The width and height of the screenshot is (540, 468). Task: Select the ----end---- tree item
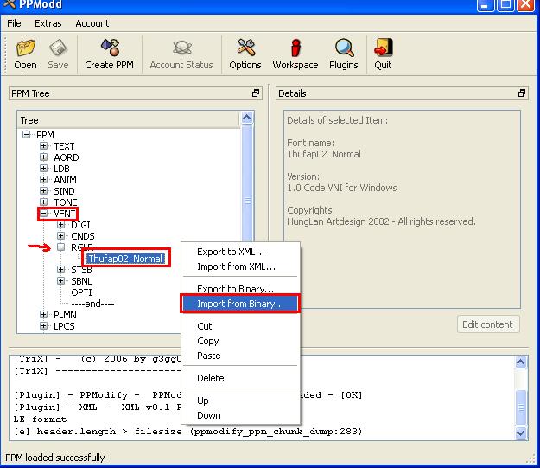coord(92,304)
